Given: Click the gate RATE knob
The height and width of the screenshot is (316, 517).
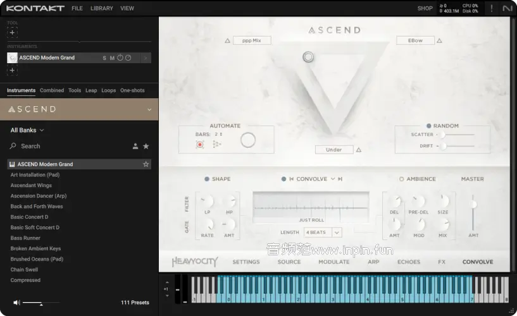Looking at the screenshot, I should coord(208,224).
